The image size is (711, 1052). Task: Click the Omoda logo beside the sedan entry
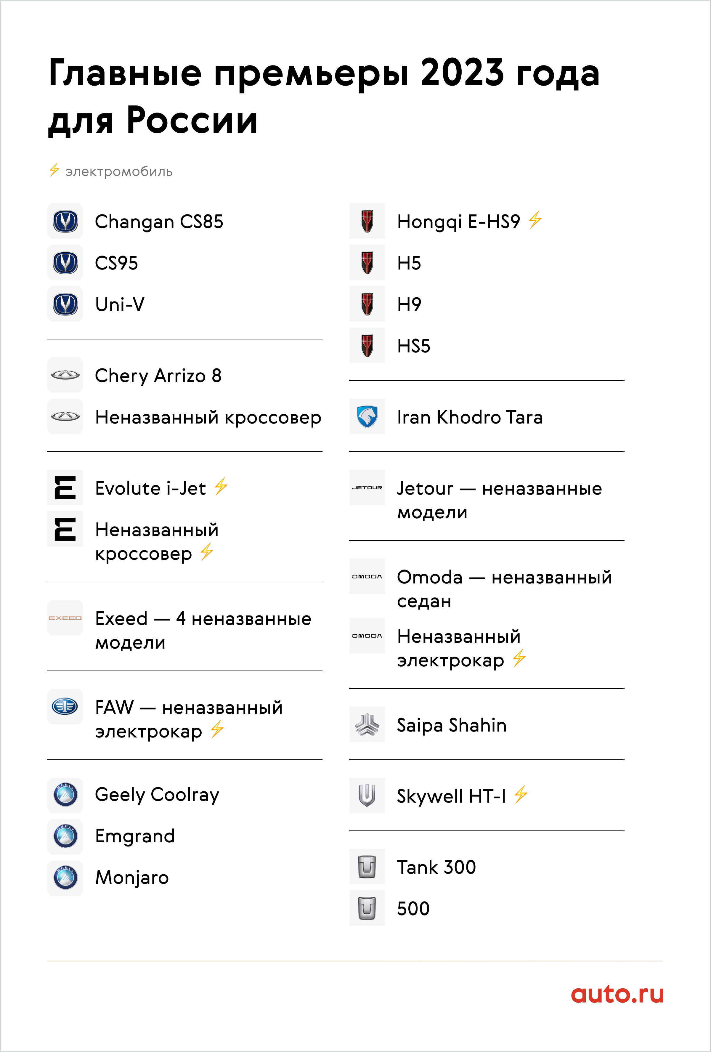[367, 576]
